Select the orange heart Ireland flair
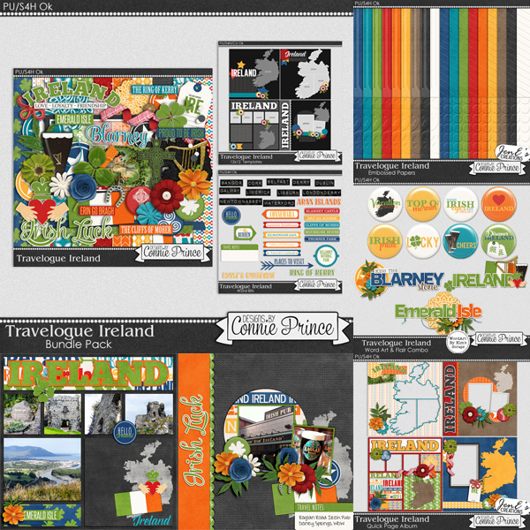The width and height of the screenshot is (530, 530). [x=498, y=204]
